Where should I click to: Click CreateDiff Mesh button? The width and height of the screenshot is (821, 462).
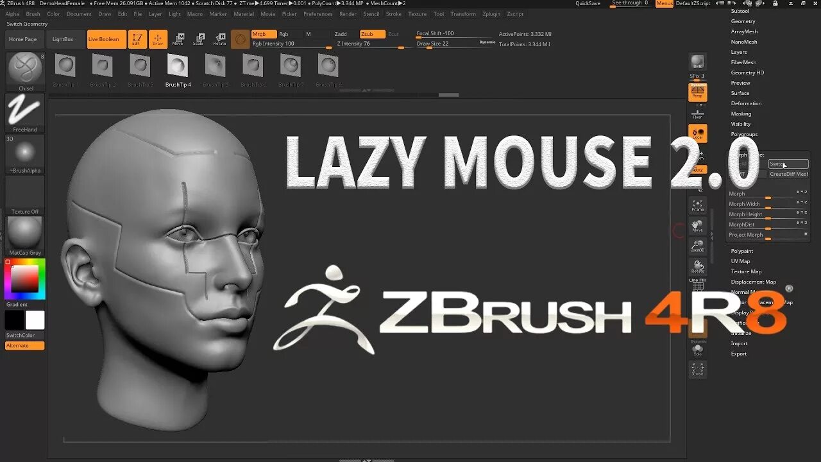click(788, 174)
